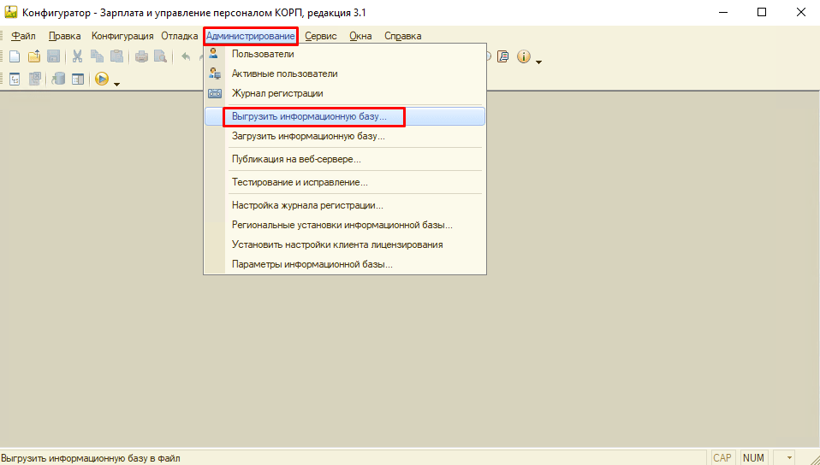This screenshot has height=465, width=820.
Task: Select Установить настройки клиента лицензирования
Action: 345,244
